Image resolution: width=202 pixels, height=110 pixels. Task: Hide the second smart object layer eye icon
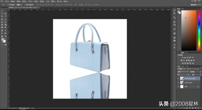click(x=178, y=83)
